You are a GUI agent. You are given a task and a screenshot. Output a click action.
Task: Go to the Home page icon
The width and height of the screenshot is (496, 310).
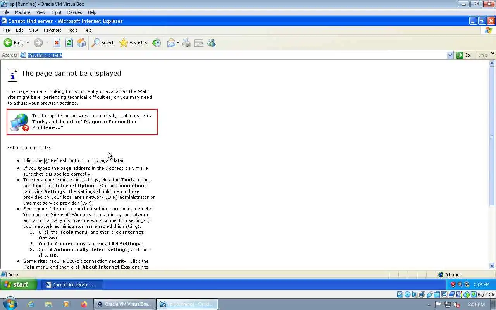point(81,43)
